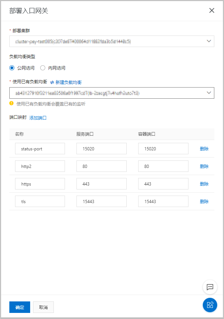
Task: Select 公网访问 radio button
Action: click(x=12, y=68)
